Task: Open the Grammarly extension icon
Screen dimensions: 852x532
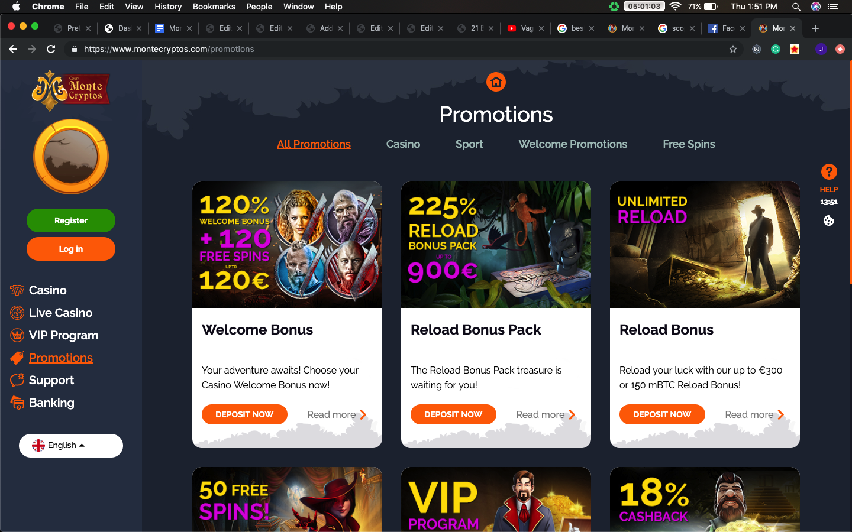Action: pos(776,49)
